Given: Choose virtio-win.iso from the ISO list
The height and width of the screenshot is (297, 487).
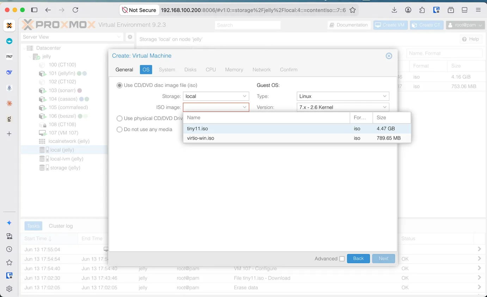Looking at the screenshot, I should tap(297, 138).
